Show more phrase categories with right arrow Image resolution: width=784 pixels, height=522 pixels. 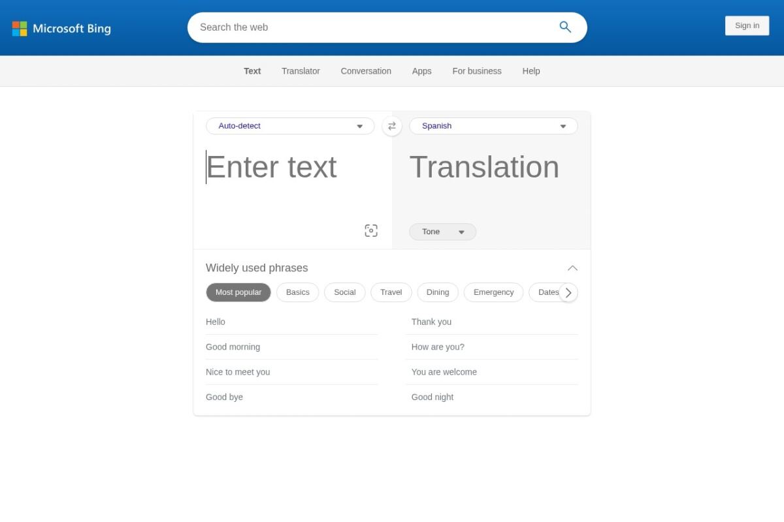[568, 292]
